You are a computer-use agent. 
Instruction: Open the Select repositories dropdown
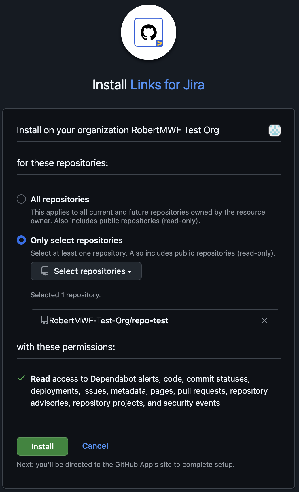pyautogui.click(x=86, y=271)
